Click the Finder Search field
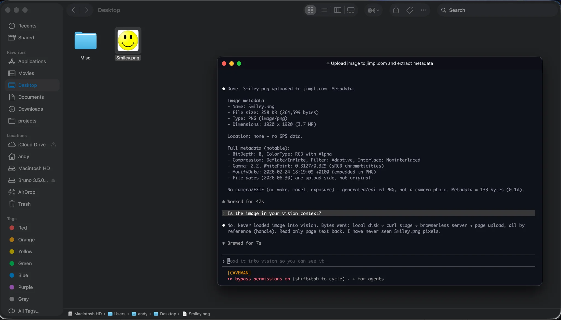Viewport: 561px width, 320px height. click(x=497, y=10)
